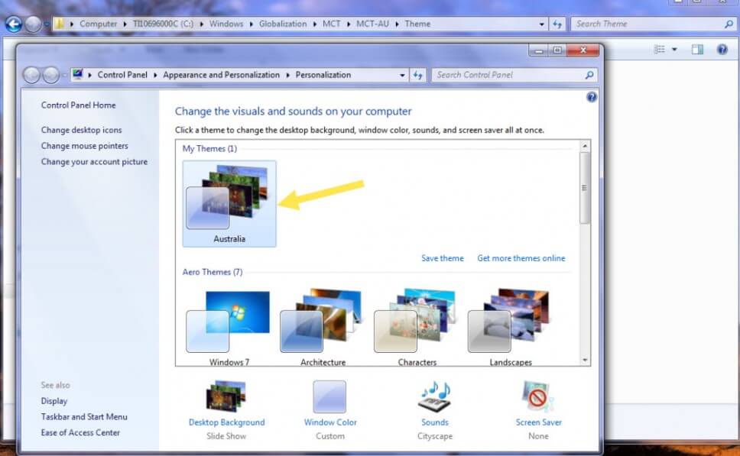Click MCT breadcrumb in Explorer window
The height and width of the screenshot is (456, 740).
331,24
